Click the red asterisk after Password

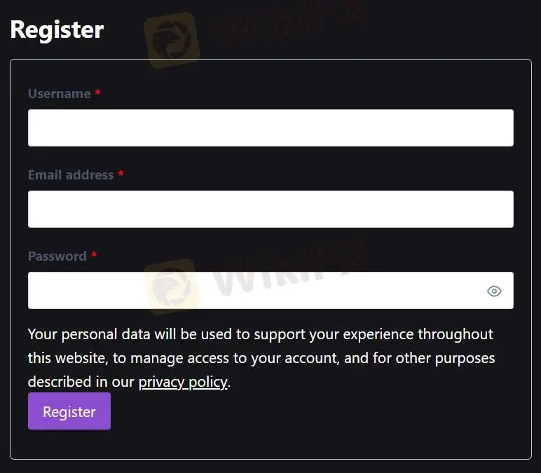[x=94, y=256]
